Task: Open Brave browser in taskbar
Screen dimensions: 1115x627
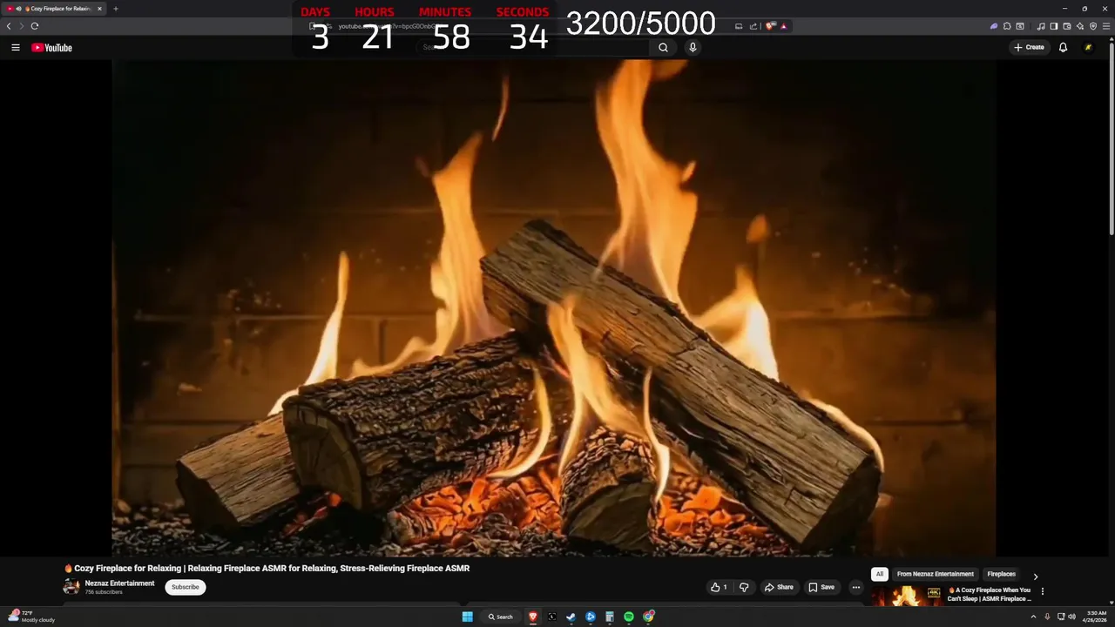Action: pos(533,617)
